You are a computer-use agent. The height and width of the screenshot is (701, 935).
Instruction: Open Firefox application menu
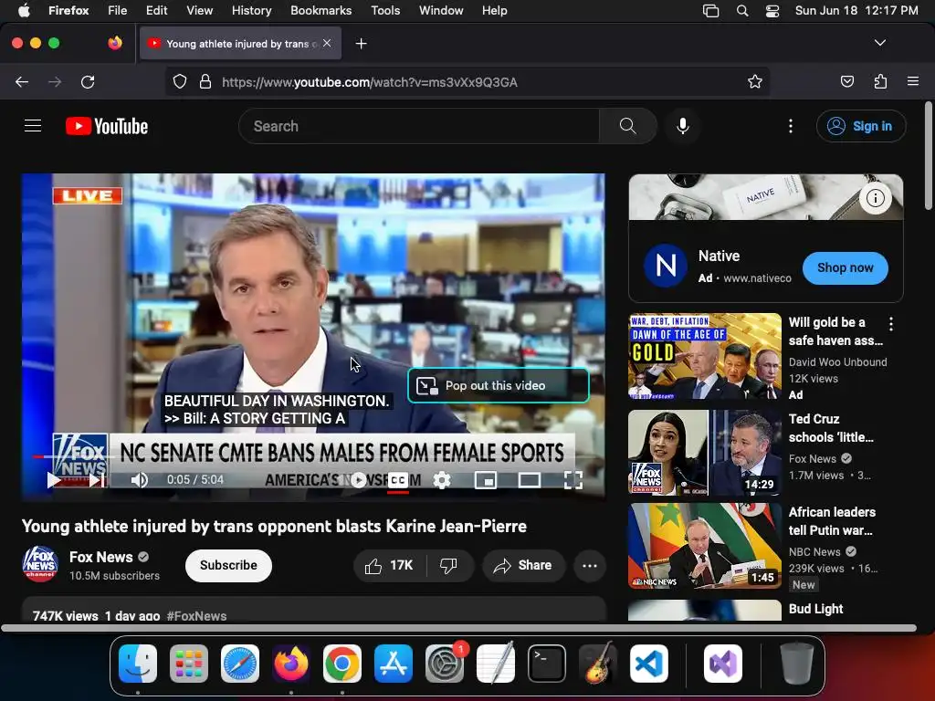click(x=912, y=81)
